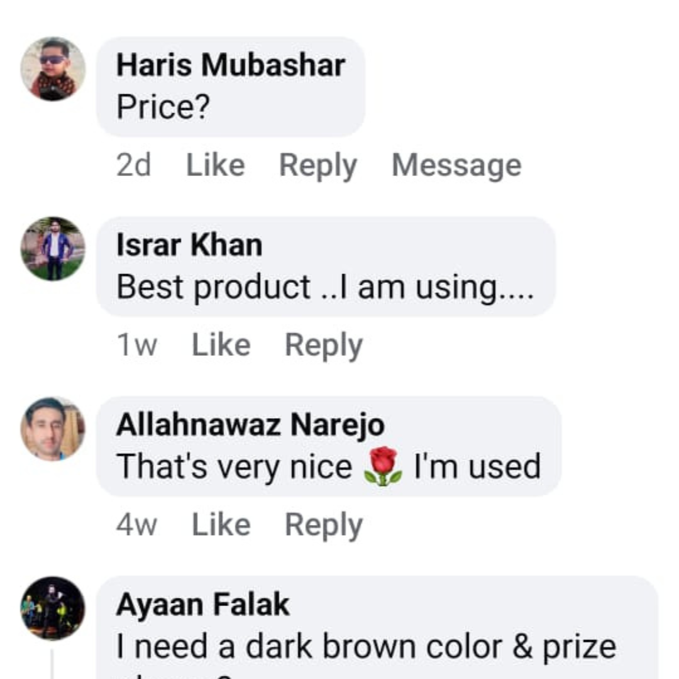Click the 2d timestamp on Haris's comment
This screenshot has width=679, height=679.
(x=133, y=165)
